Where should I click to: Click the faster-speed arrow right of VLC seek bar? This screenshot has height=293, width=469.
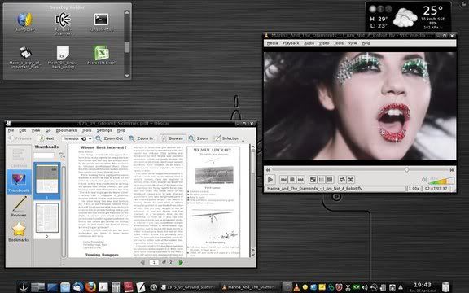click(x=452, y=169)
